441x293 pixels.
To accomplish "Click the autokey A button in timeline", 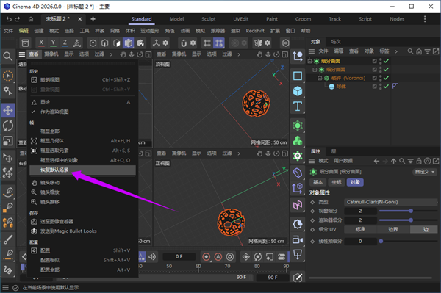I will (218, 257).
